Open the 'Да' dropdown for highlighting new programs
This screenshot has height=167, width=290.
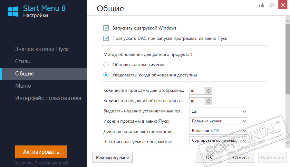218,111
